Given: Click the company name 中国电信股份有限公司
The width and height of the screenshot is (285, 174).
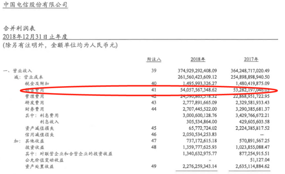Looking at the screenshot, I should [x=35, y=5].
